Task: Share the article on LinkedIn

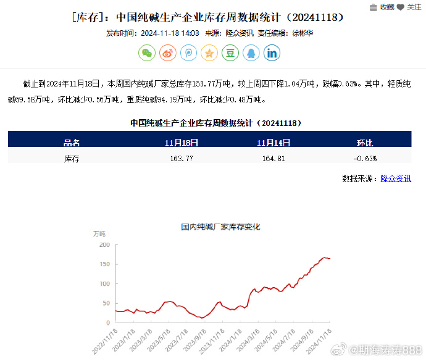Action: click(x=272, y=53)
